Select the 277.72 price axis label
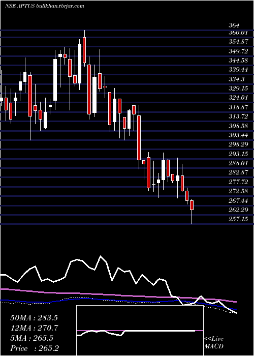 pos(238,182)
